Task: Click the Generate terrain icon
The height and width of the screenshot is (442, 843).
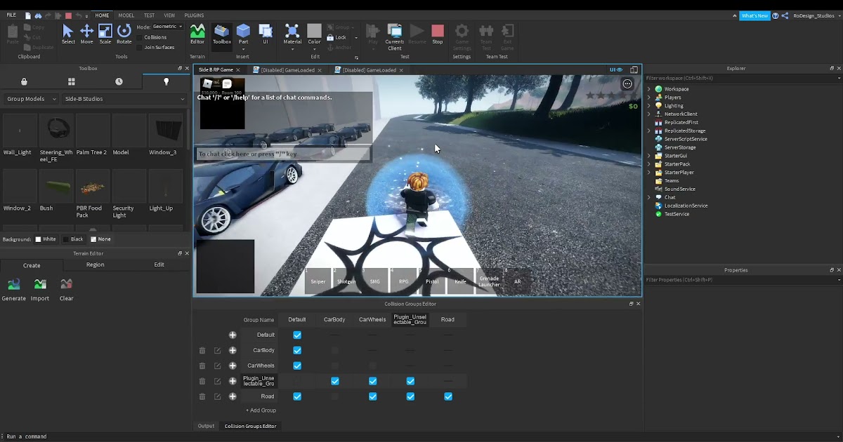Action: [x=14, y=284]
